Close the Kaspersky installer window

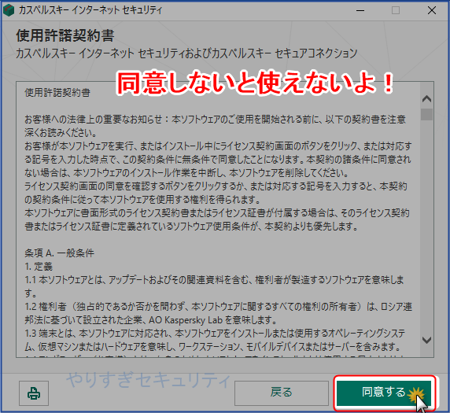click(x=432, y=10)
